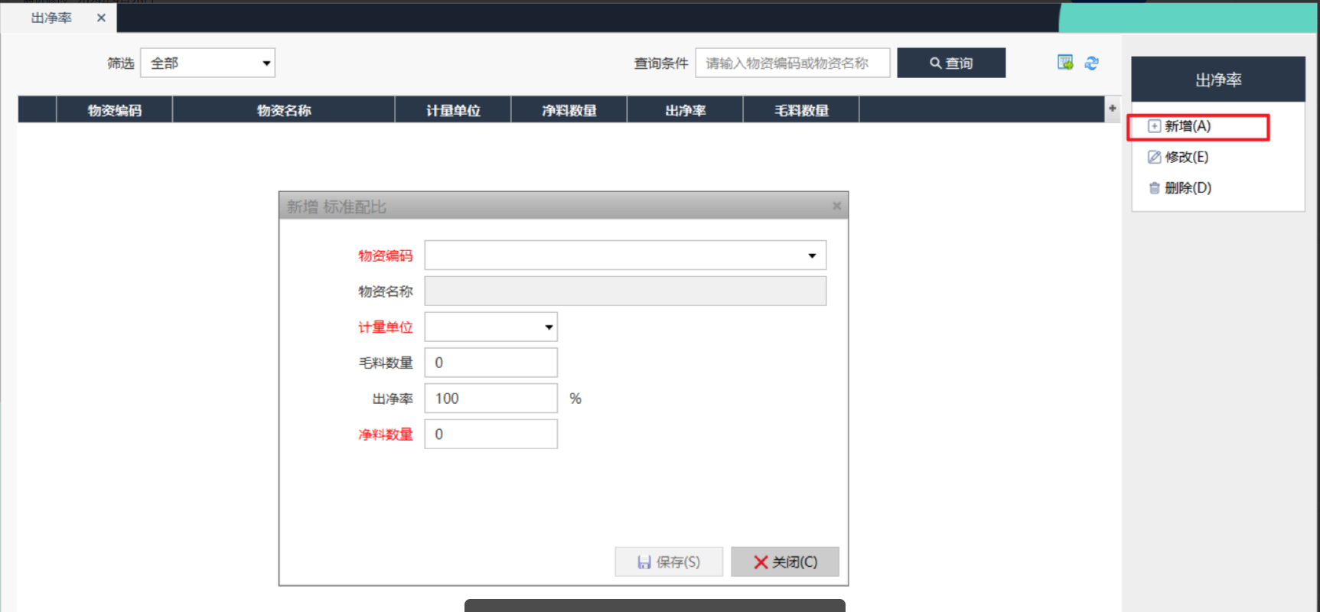Click the refresh icon
Image resolution: width=1320 pixels, height=612 pixels.
coord(1091,63)
